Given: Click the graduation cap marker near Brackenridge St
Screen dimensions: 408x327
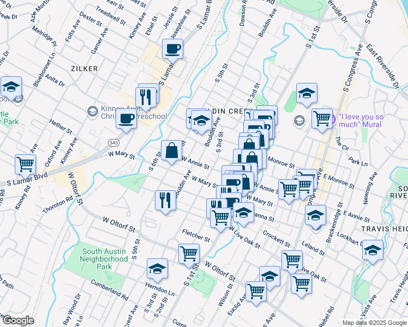Looking at the screenshot, I should click(315, 216).
